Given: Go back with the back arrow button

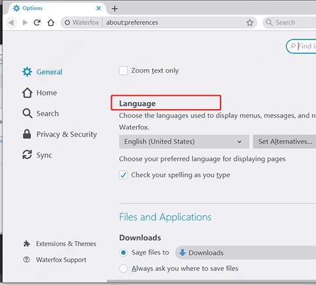Looking at the screenshot, I should pyautogui.click(x=11, y=22).
